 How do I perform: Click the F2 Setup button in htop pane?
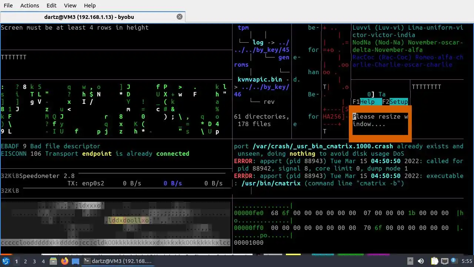[395, 102]
